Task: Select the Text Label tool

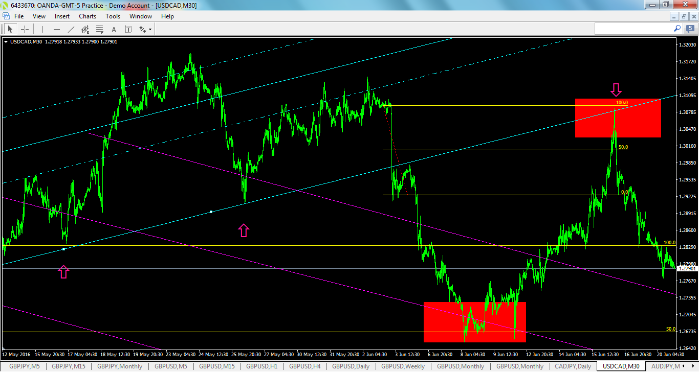Action: tap(128, 29)
